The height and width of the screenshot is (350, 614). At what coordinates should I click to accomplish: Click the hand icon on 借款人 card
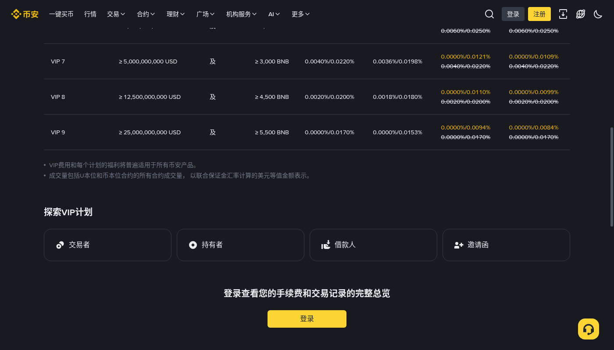[326, 245]
